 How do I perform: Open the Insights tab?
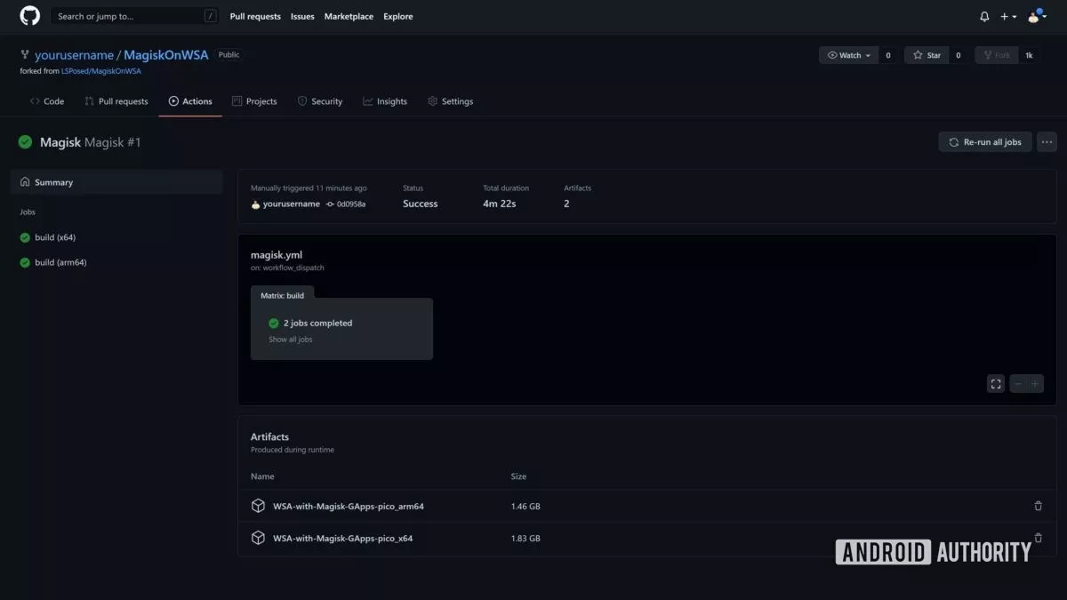(x=385, y=101)
